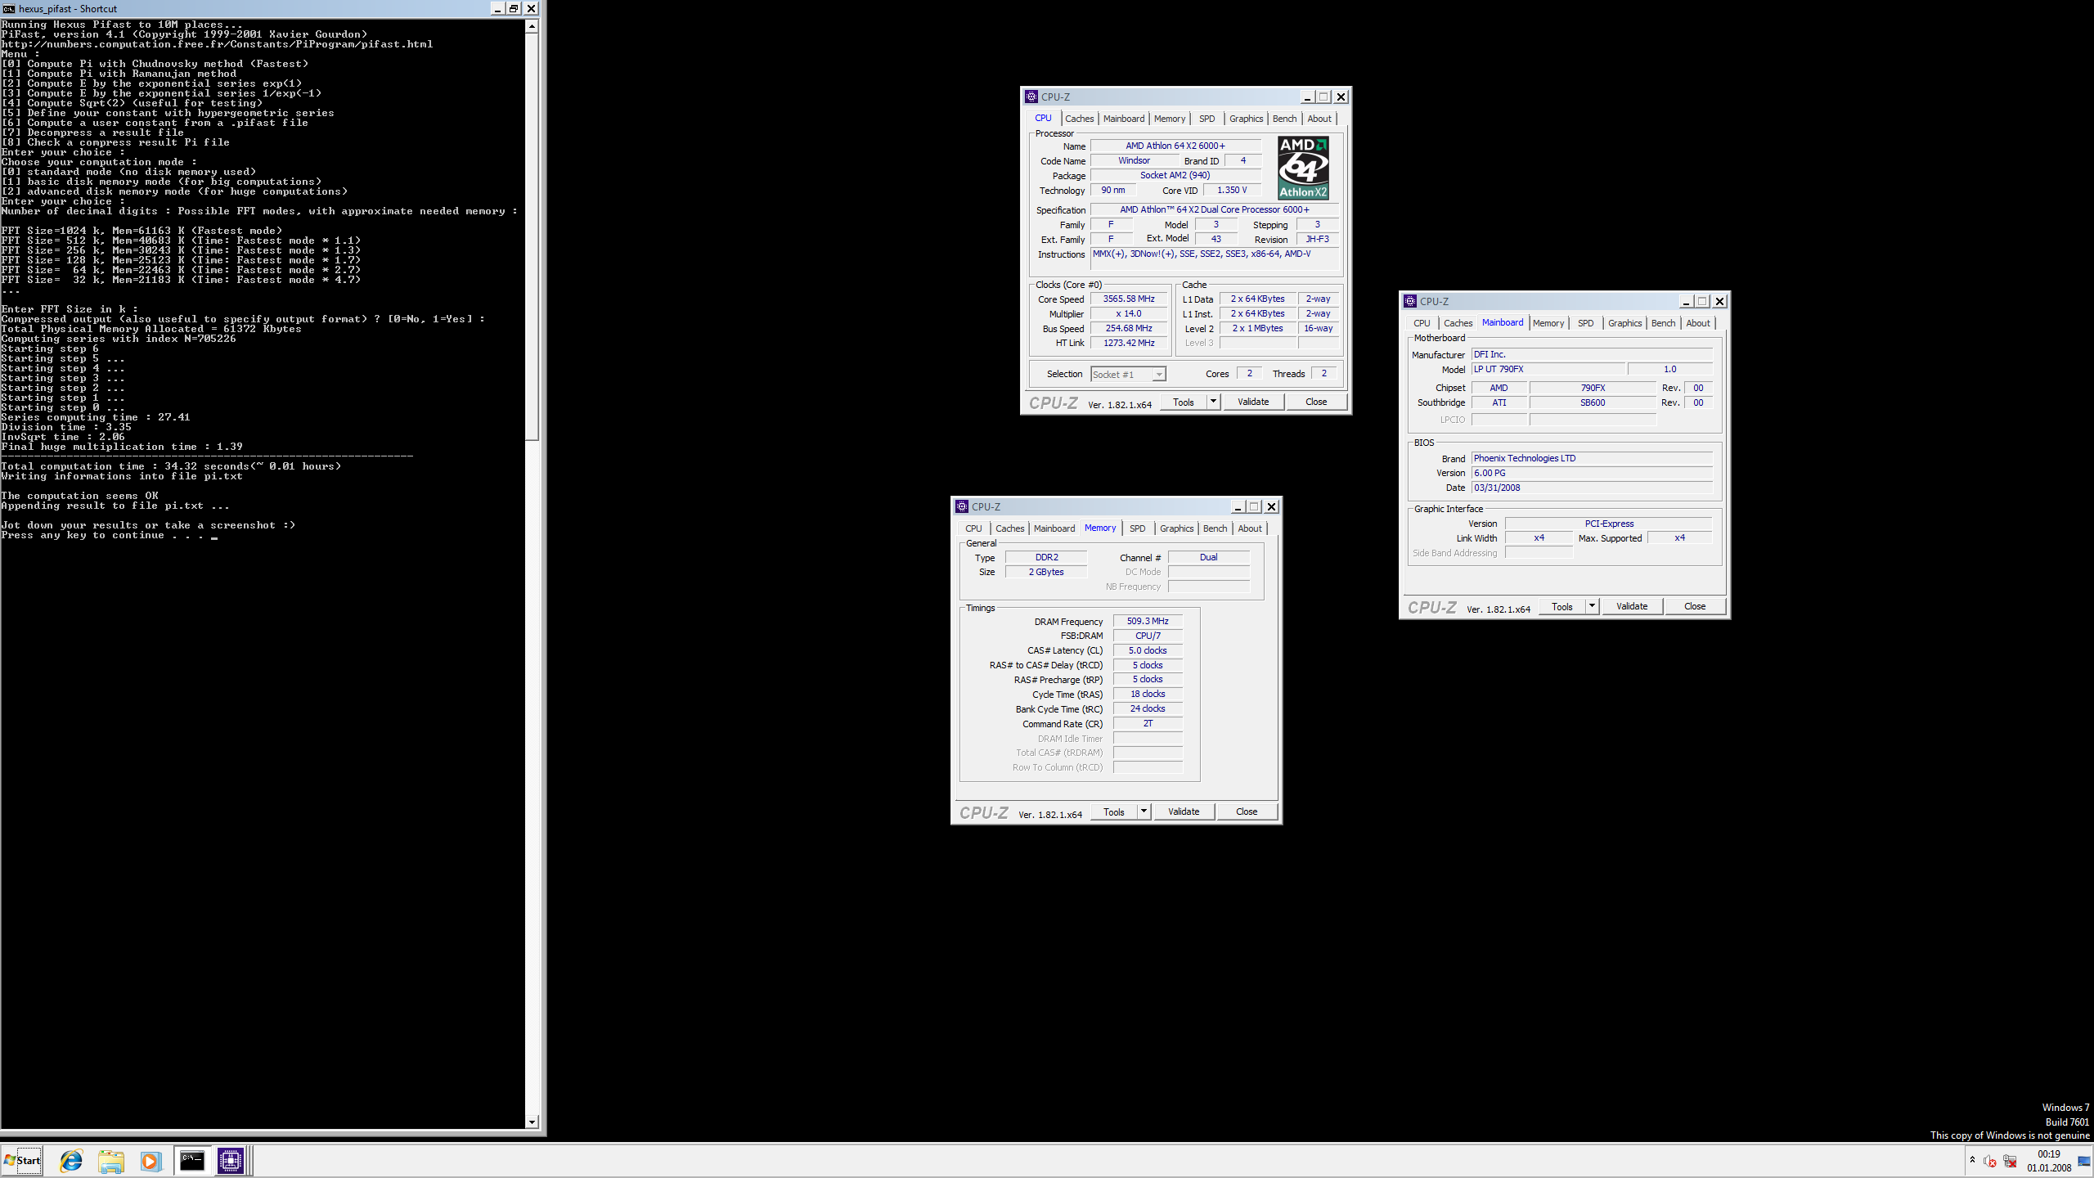Select the Name field AMD Athlon 64 X2 6000+
2094x1178 pixels.
coord(1175,146)
